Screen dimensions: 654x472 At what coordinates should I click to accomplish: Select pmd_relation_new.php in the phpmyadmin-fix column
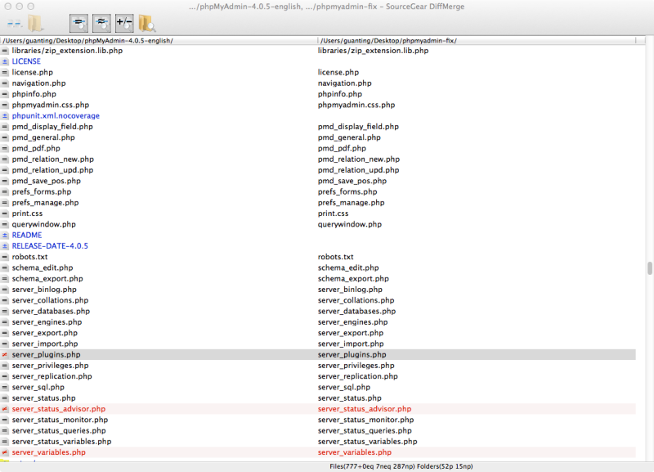[x=359, y=159]
